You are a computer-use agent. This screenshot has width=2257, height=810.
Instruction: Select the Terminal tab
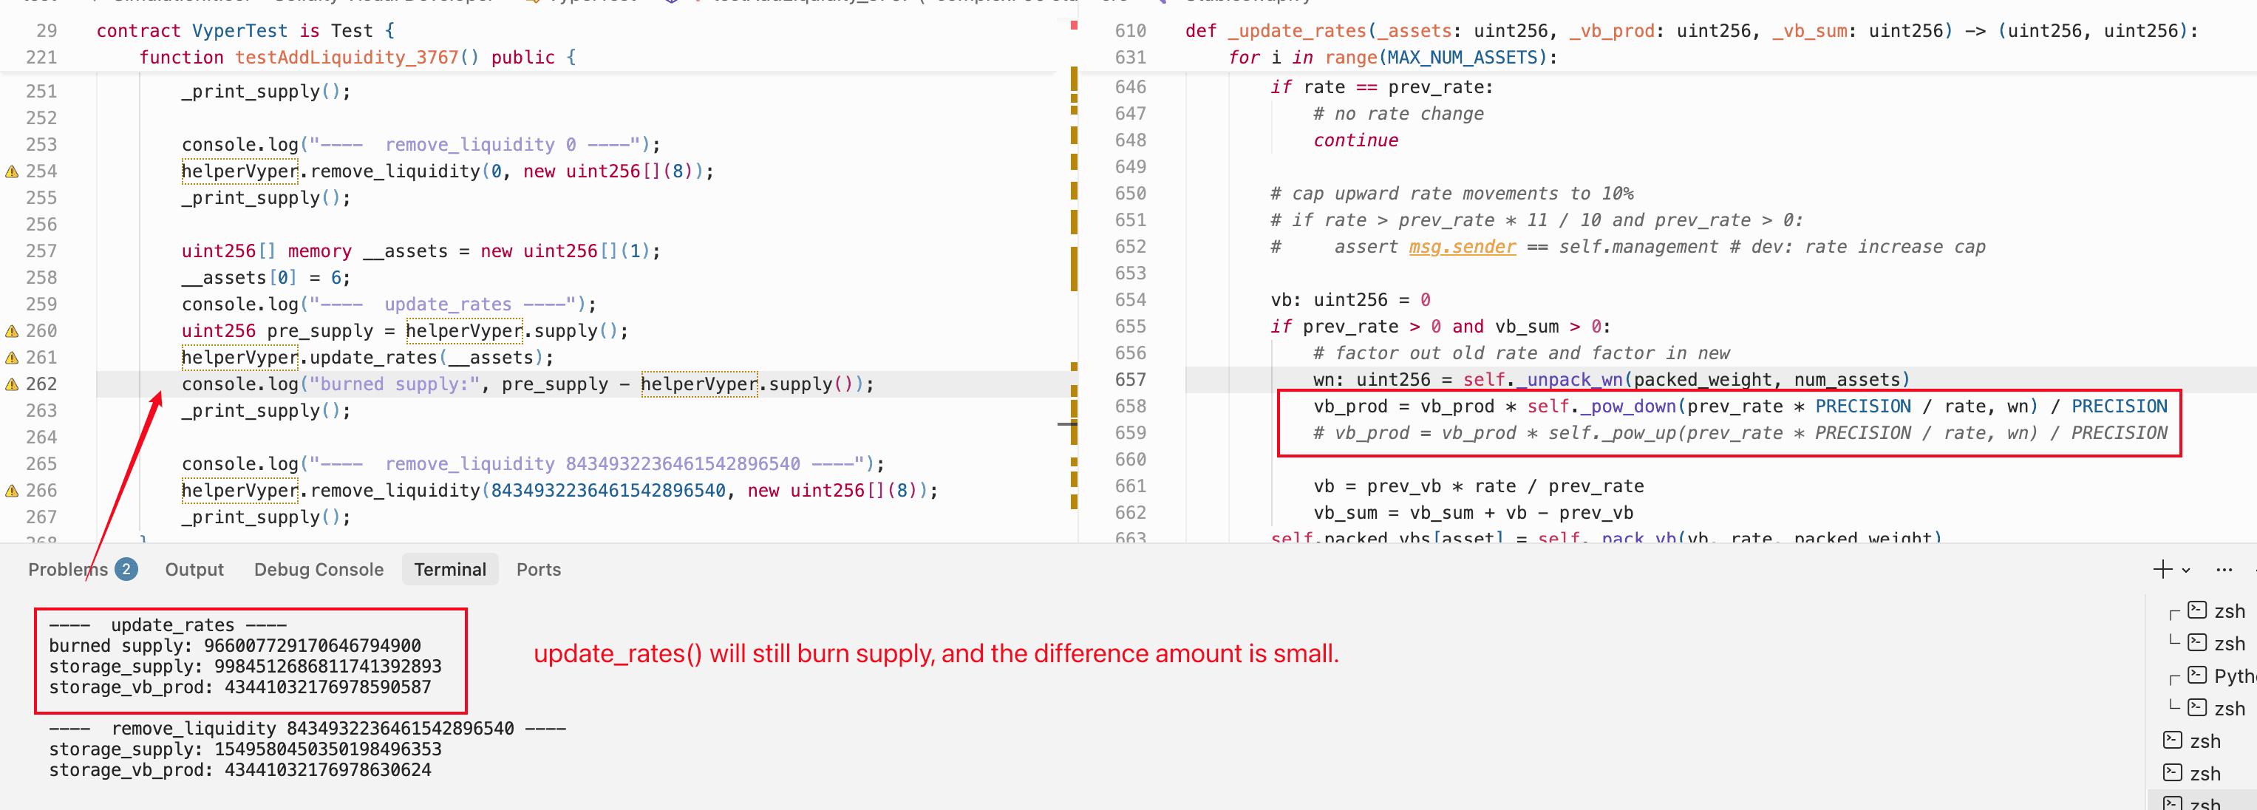pyautogui.click(x=449, y=570)
